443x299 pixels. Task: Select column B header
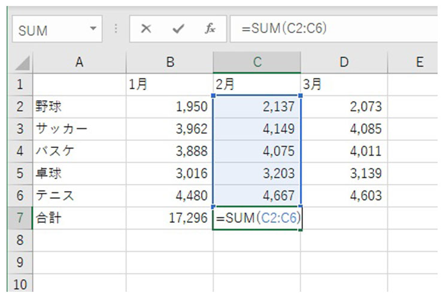pos(169,62)
